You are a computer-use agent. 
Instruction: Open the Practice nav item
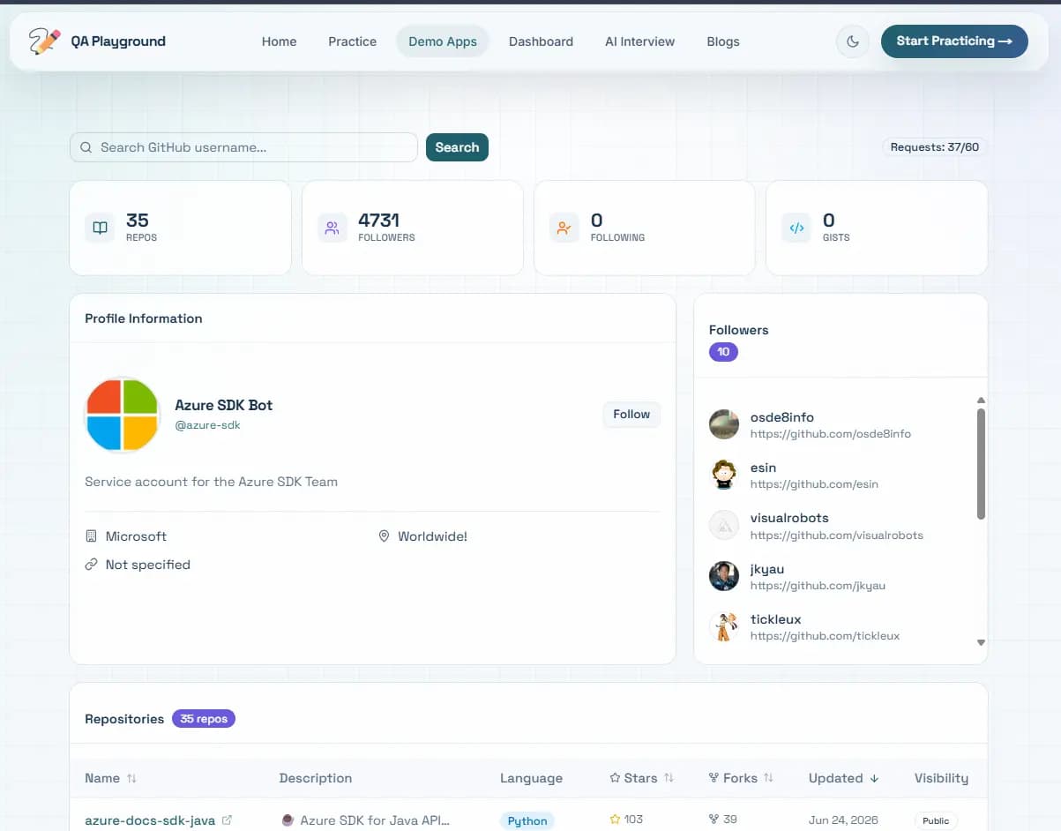coord(352,41)
